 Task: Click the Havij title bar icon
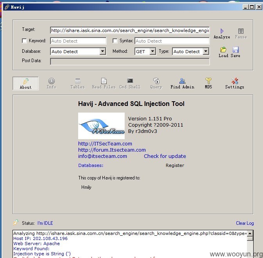point(7,7)
